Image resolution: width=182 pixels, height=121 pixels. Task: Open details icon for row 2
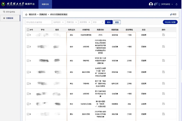pos(164,46)
